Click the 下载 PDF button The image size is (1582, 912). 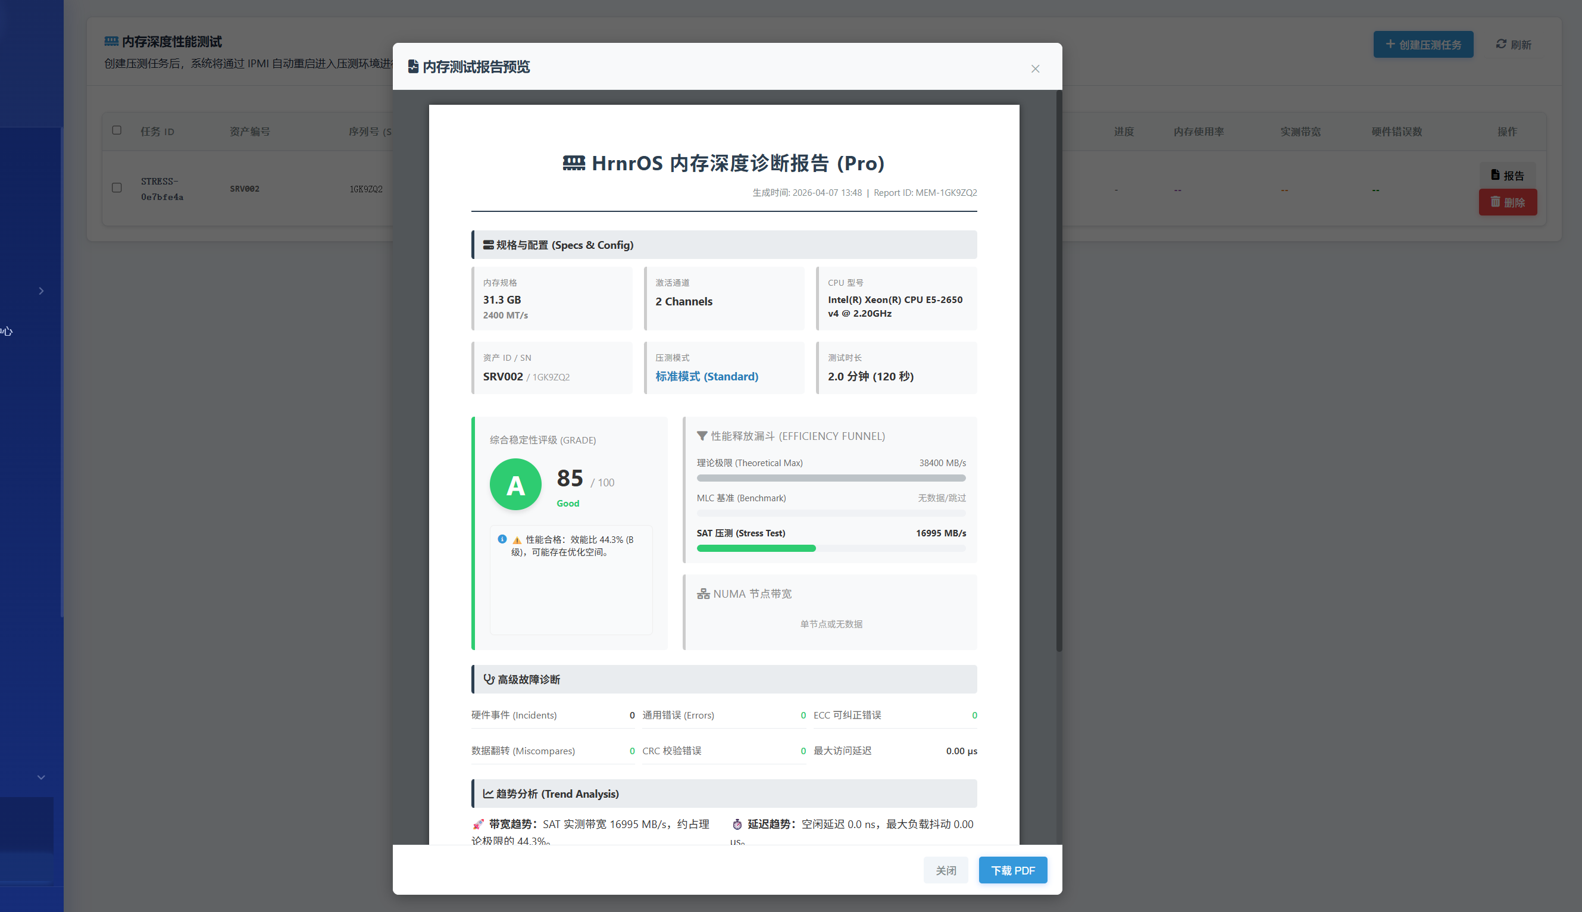pos(1012,870)
